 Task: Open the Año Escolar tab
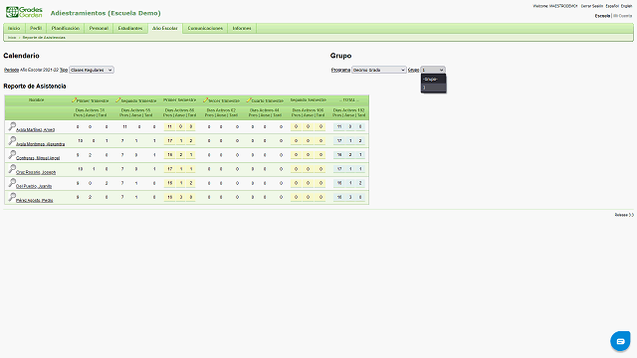click(165, 29)
